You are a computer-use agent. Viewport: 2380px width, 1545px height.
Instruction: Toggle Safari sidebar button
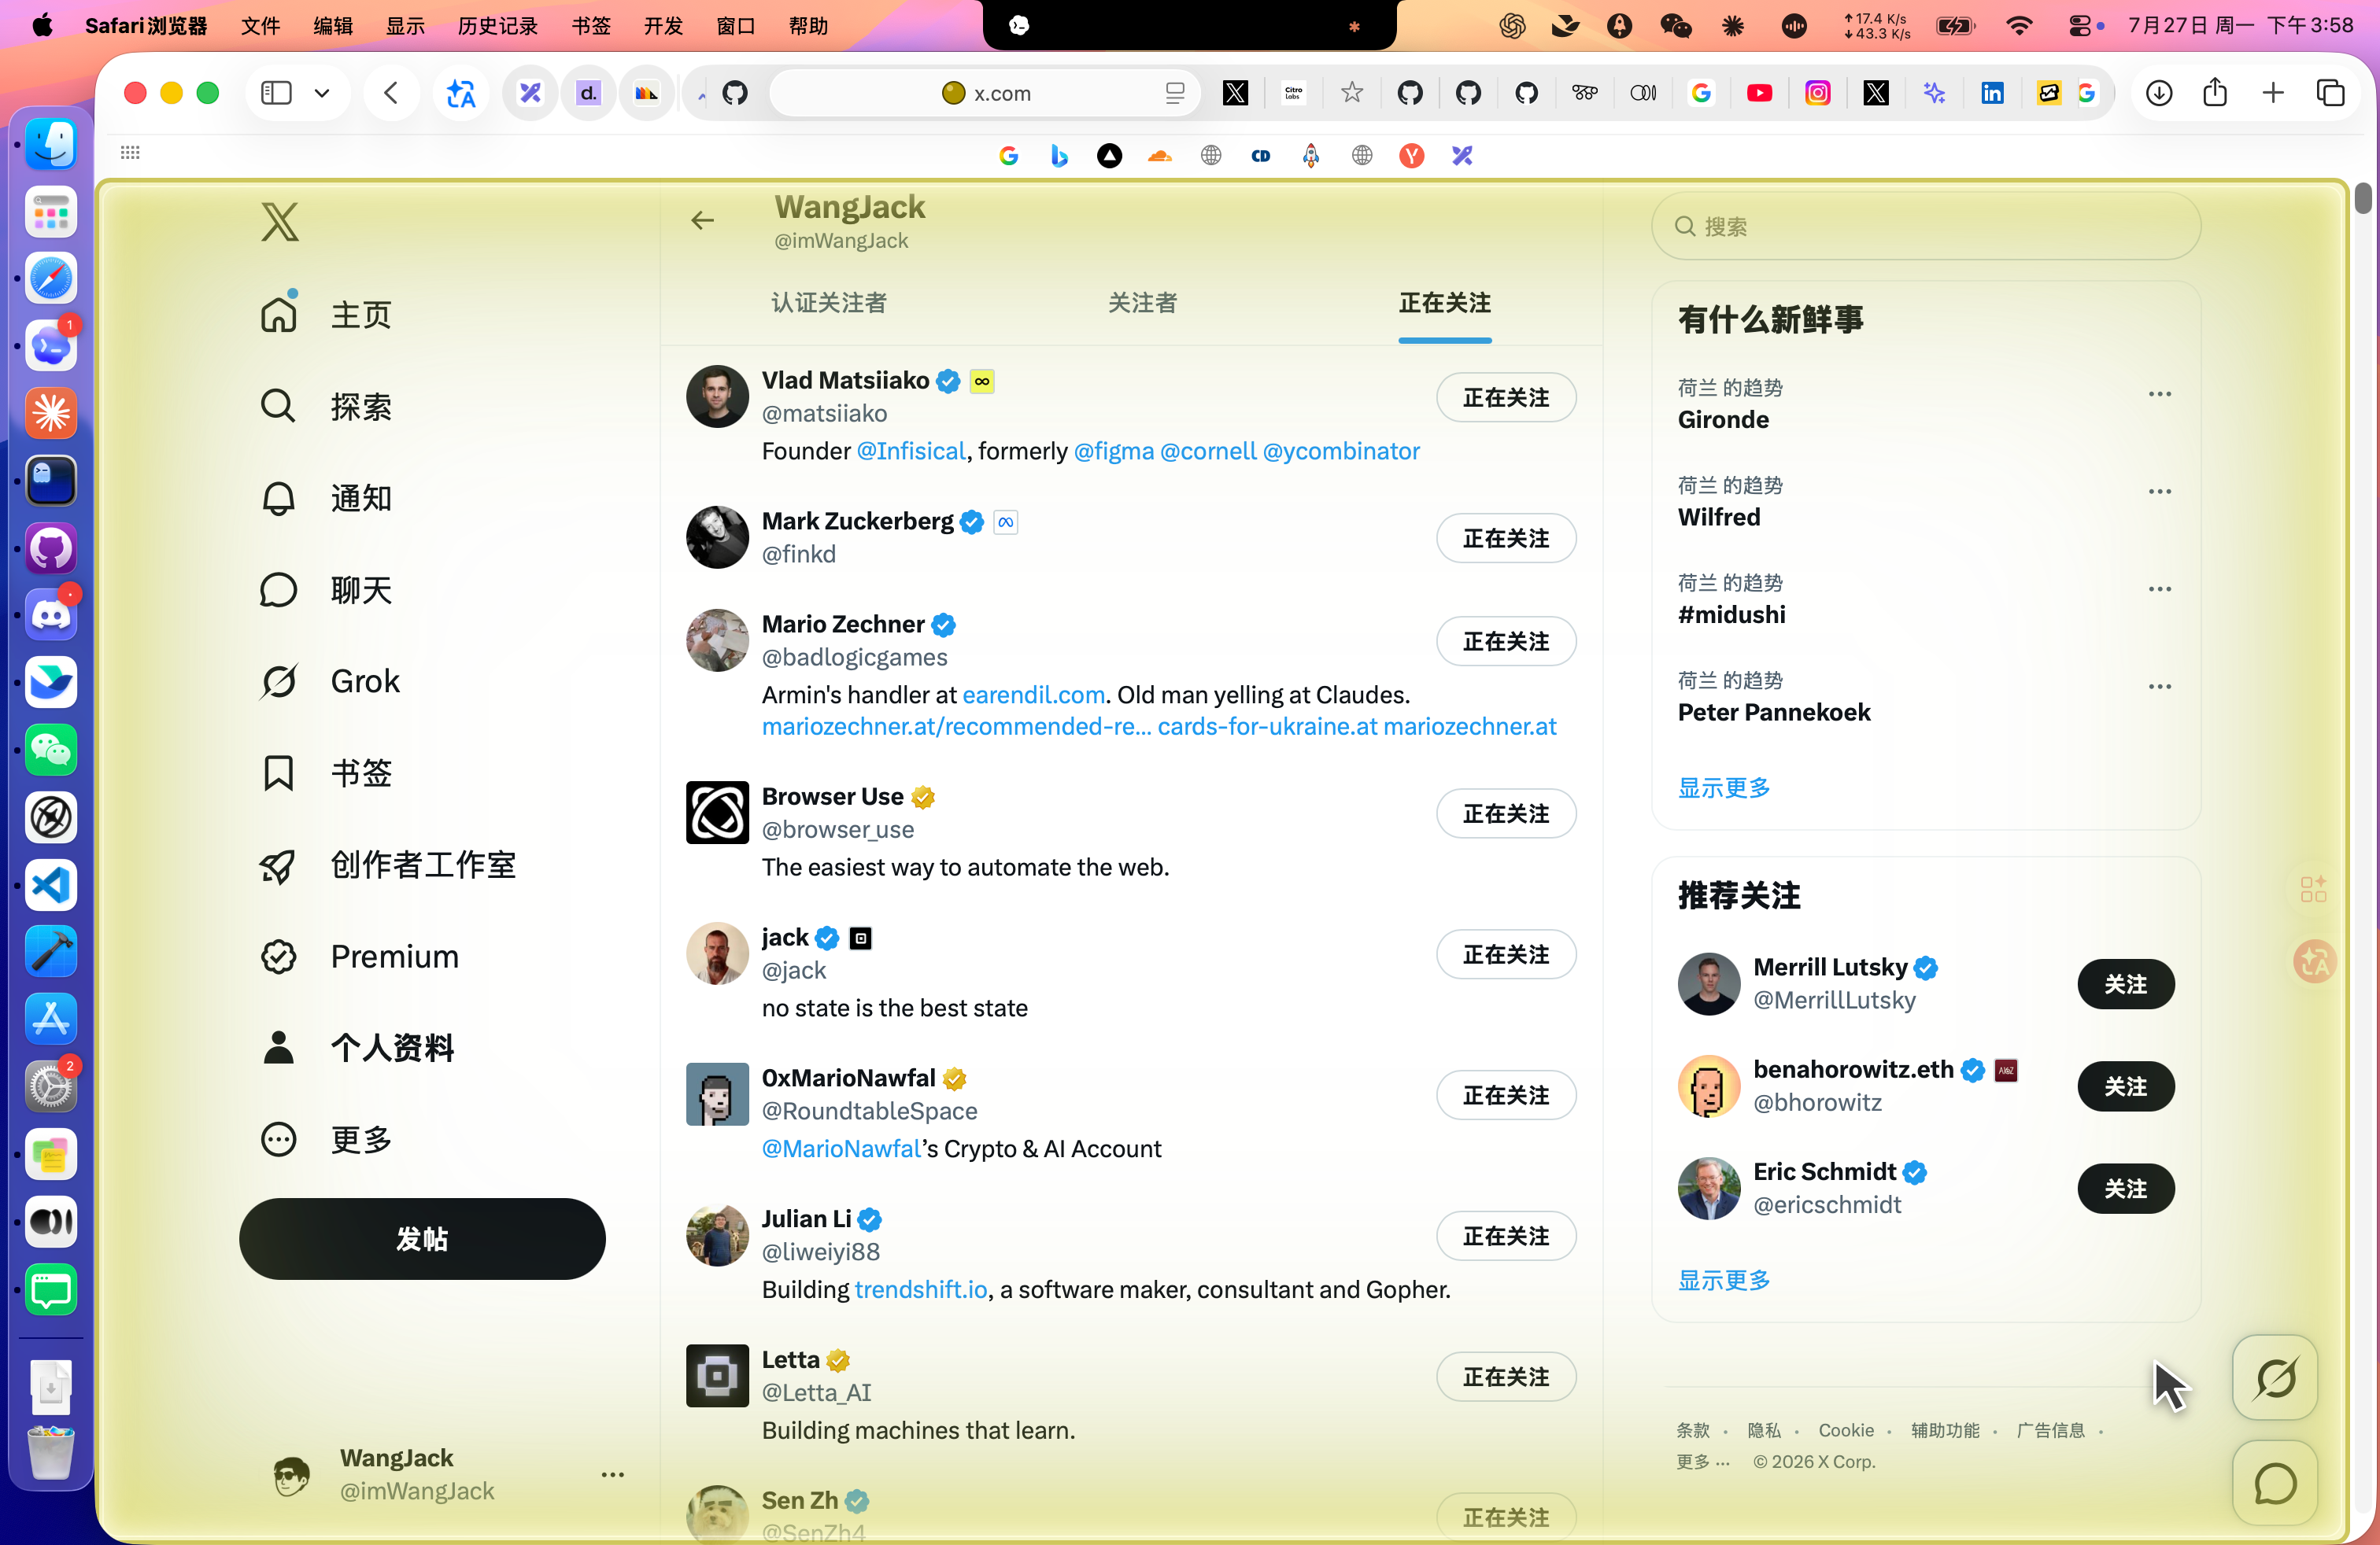pyautogui.click(x=276, y=93)
